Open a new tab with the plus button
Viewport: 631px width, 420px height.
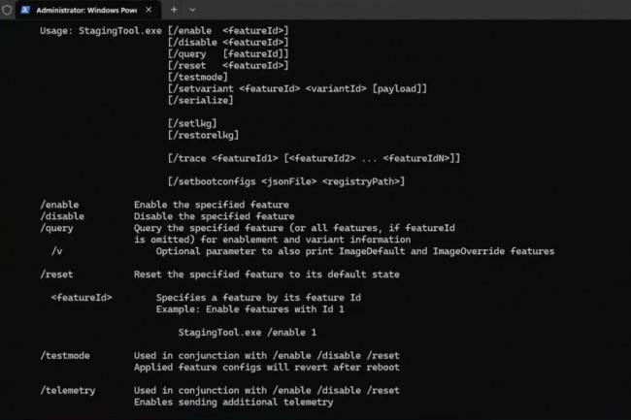[174, 10]
